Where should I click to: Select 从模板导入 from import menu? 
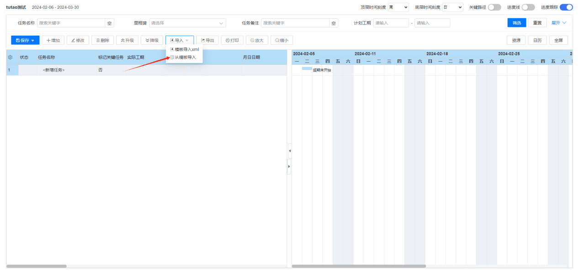coord(184,57)
